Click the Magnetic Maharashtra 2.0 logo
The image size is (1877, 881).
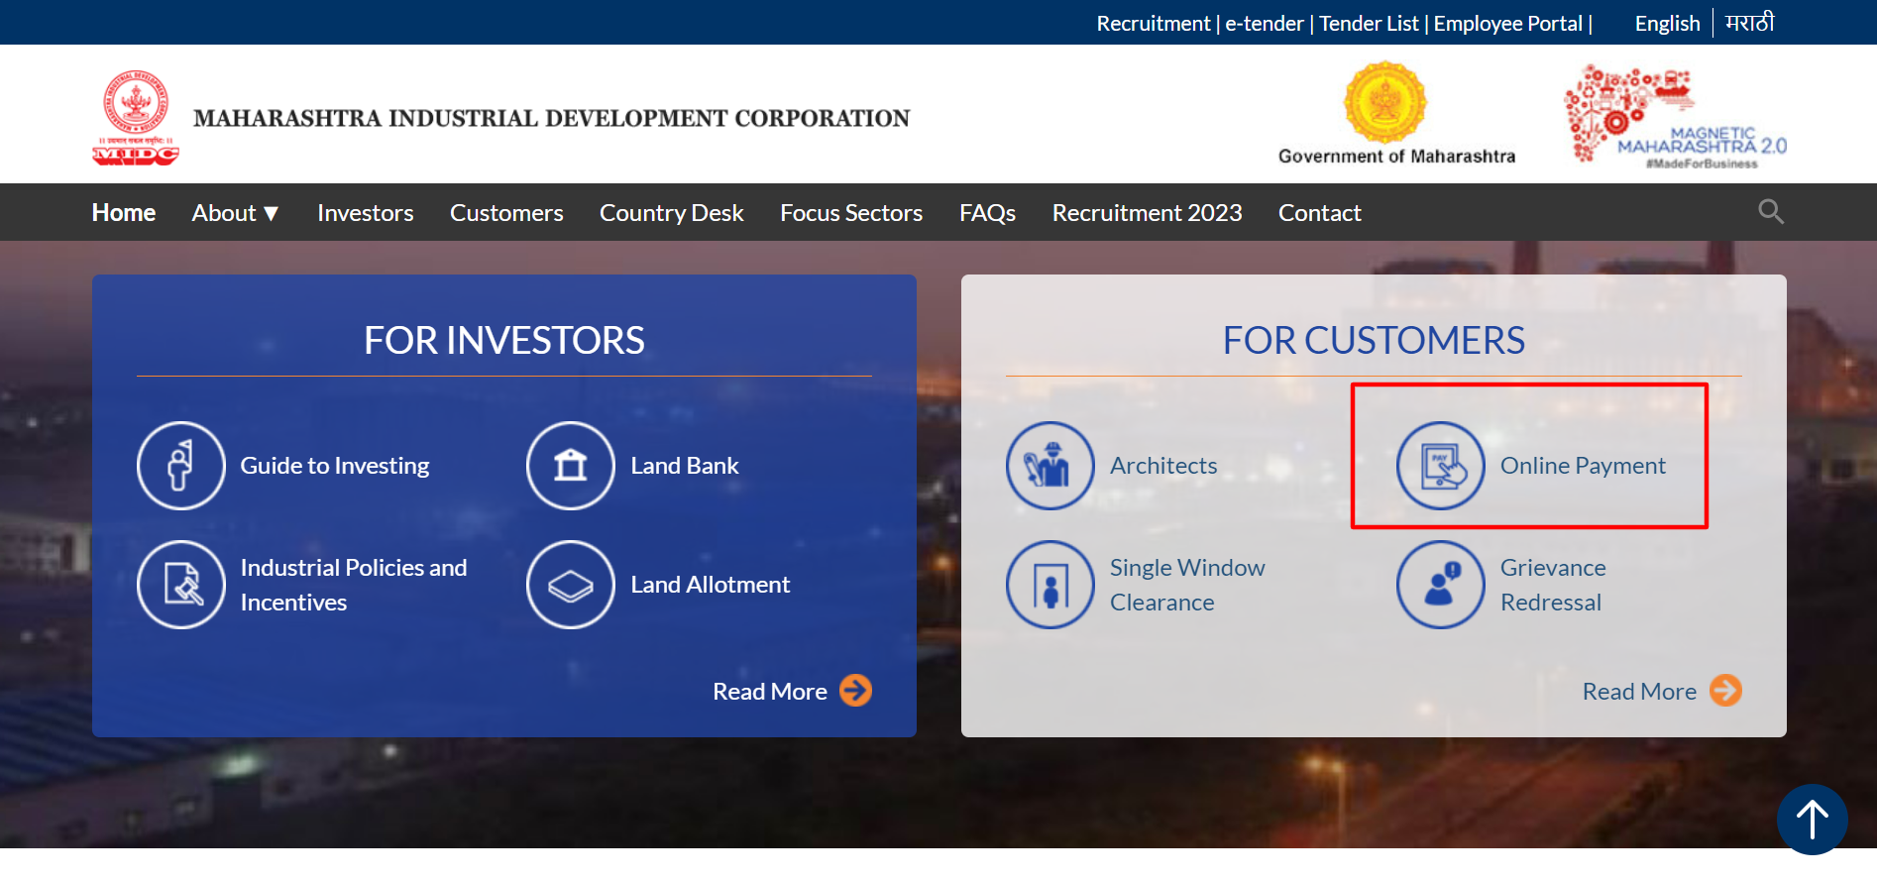(x=1675, y=117)
